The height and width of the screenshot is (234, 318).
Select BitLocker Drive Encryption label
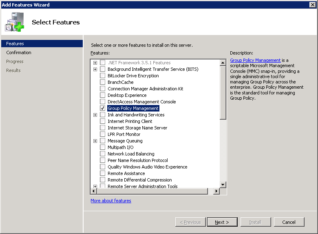[133, 76]
